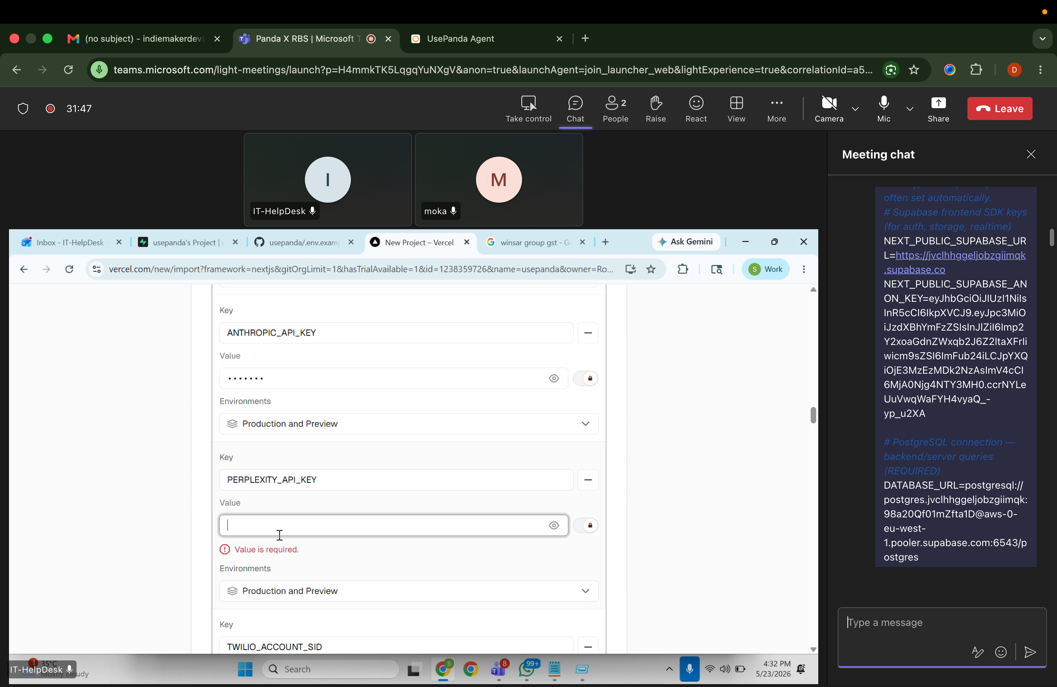Click the Vercel page vertical scrollbar
1057x687 pixels.
(x=813, y=415)
